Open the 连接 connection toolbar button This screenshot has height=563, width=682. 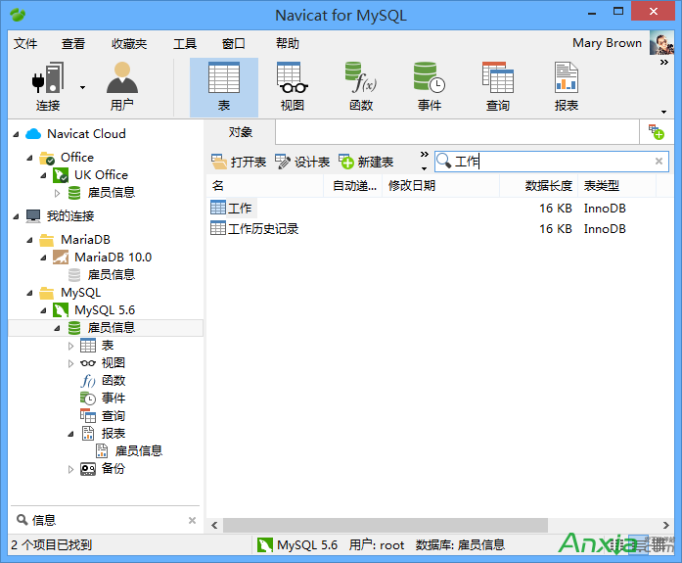48,86
